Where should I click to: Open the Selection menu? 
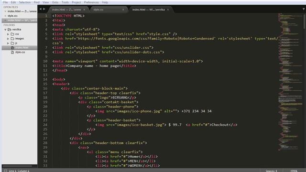point(25,2)
